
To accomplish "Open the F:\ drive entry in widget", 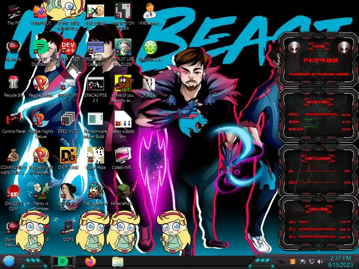I will 320,229.
